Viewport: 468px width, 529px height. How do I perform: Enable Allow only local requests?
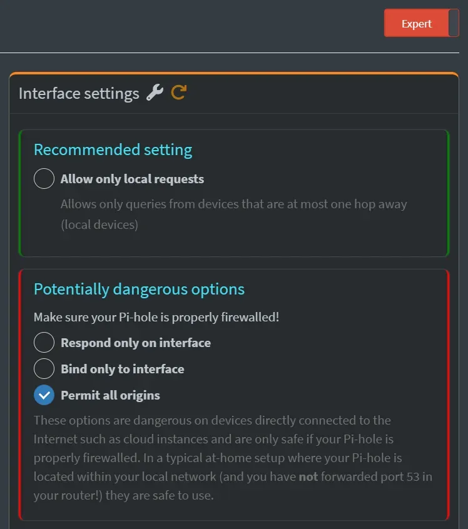coord(44,178)
